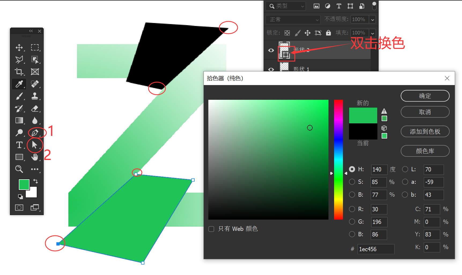The height and width of the screenshot is (275, 462).
Task: Select the Pen tool
Action: click(x=35, y=132)
